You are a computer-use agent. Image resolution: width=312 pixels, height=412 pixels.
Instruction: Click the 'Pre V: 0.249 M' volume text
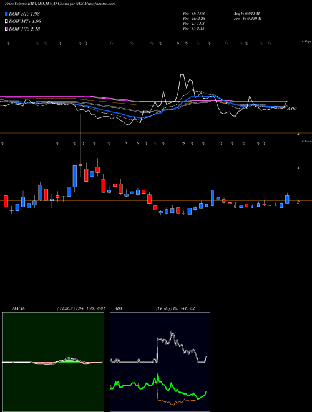247,19
